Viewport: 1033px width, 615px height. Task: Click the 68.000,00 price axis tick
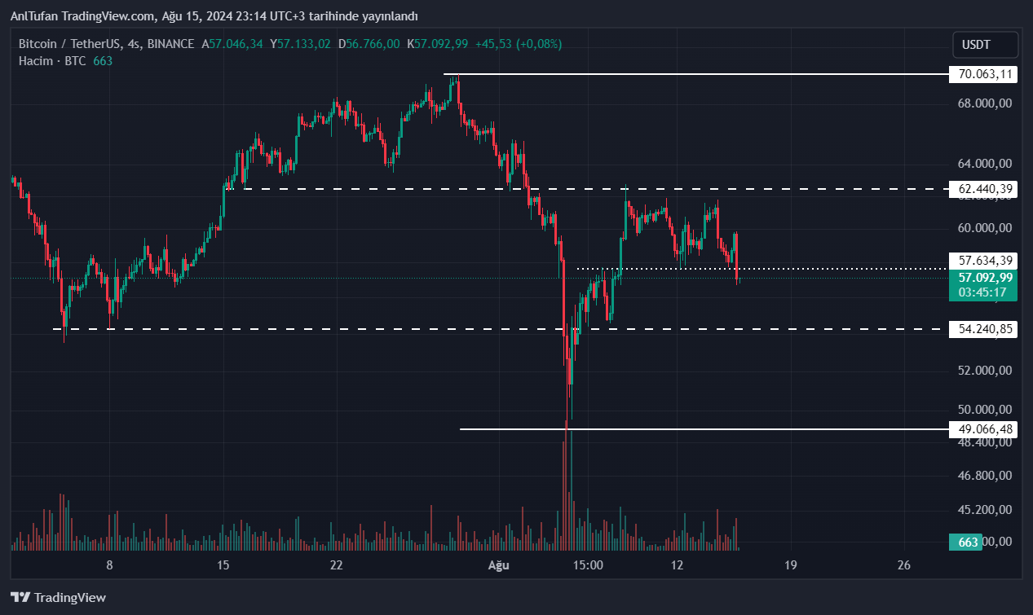coord(985,103)
